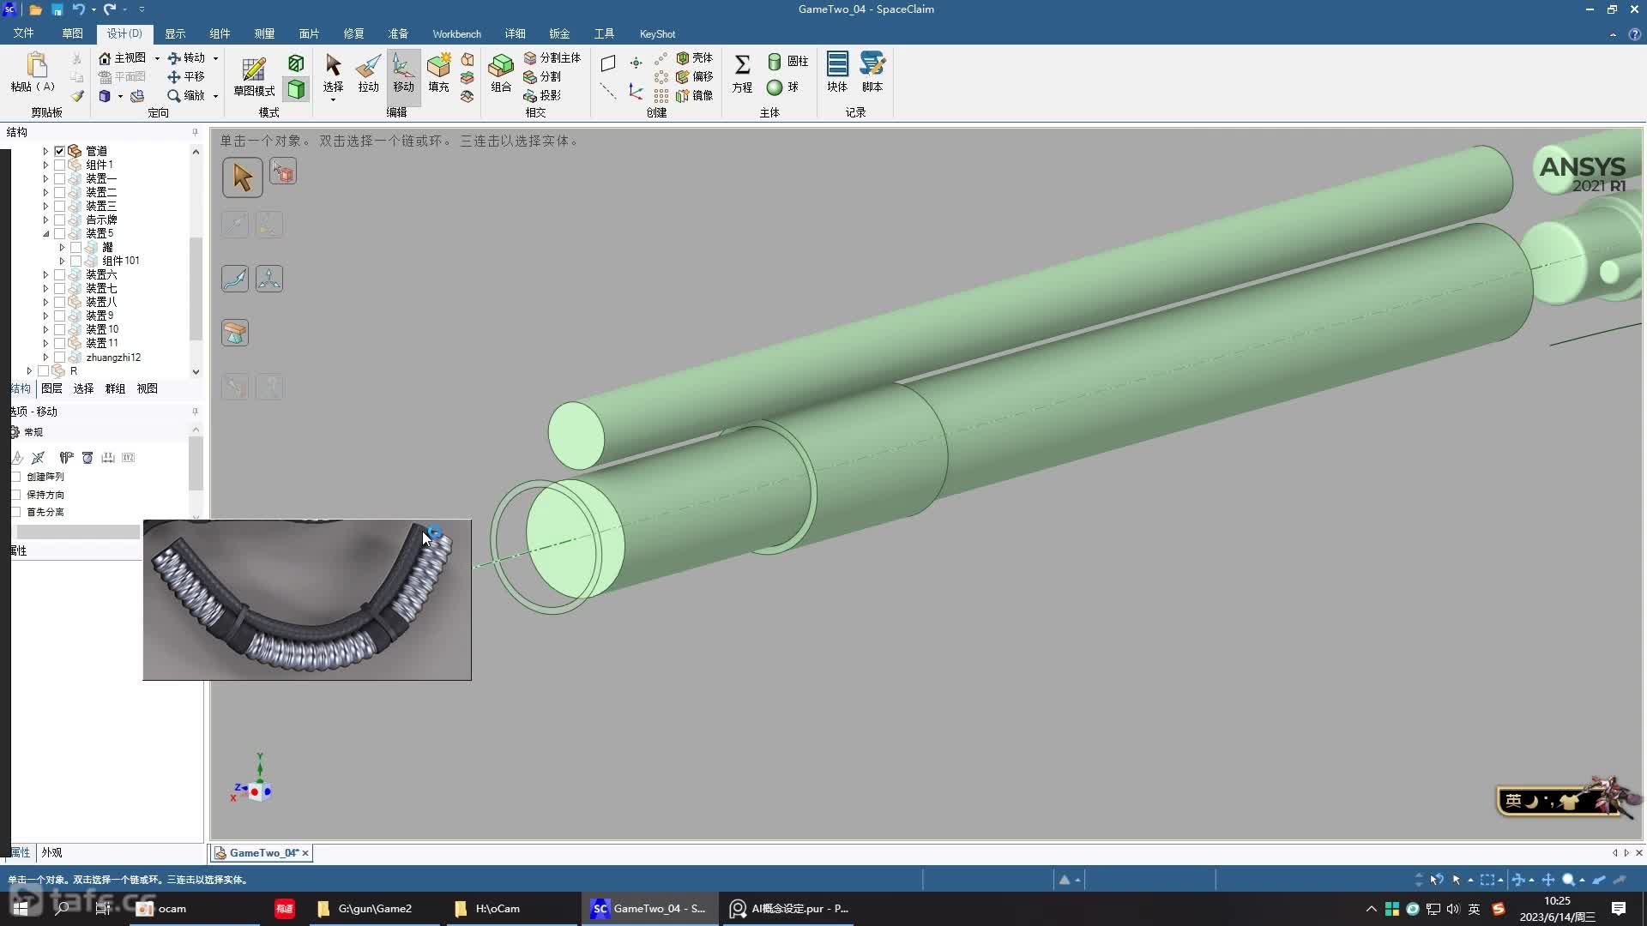Click the Save icon in the quick access toolbar
Viewport: 1647px width, 926px height.
57,9
